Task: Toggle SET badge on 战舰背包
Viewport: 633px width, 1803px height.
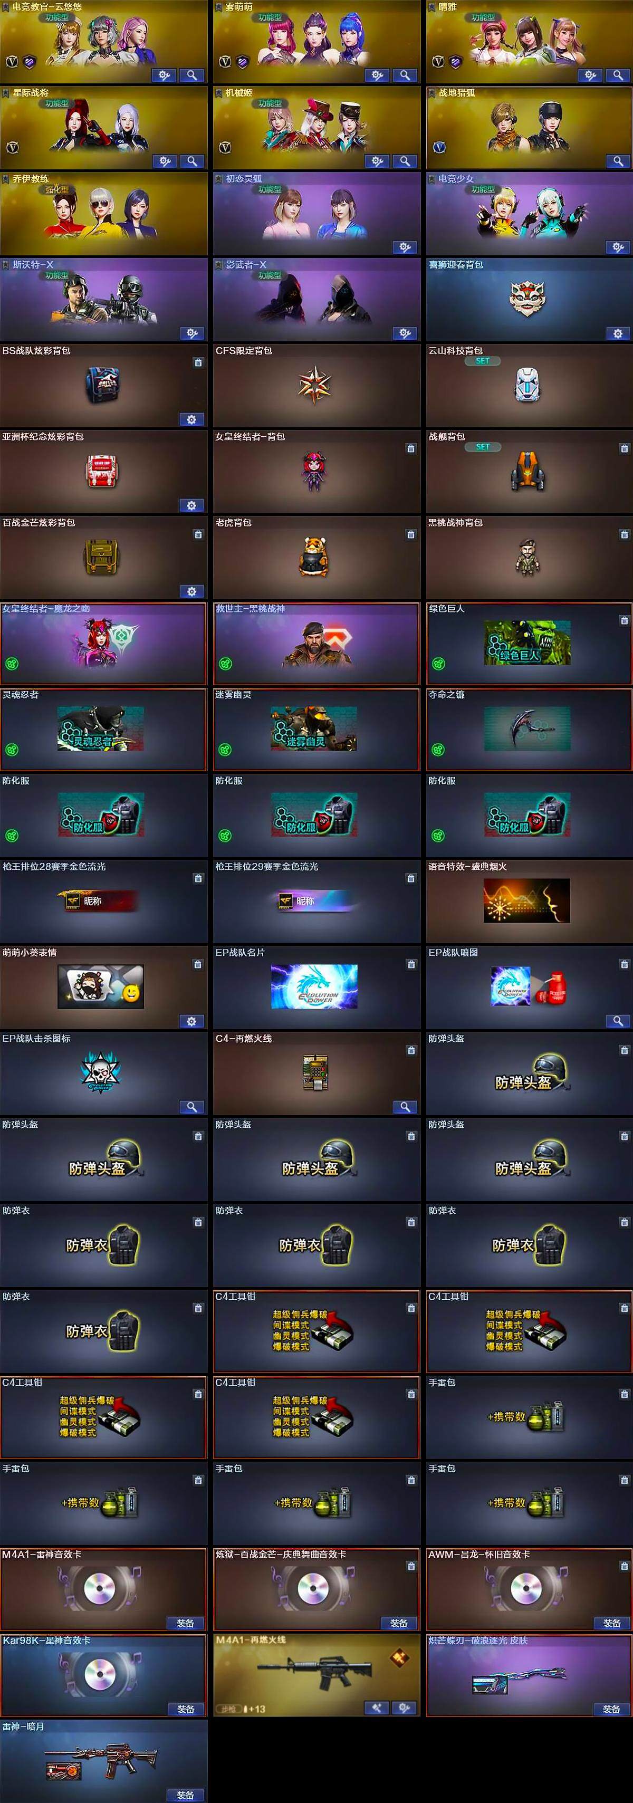Action: (483, 447)
